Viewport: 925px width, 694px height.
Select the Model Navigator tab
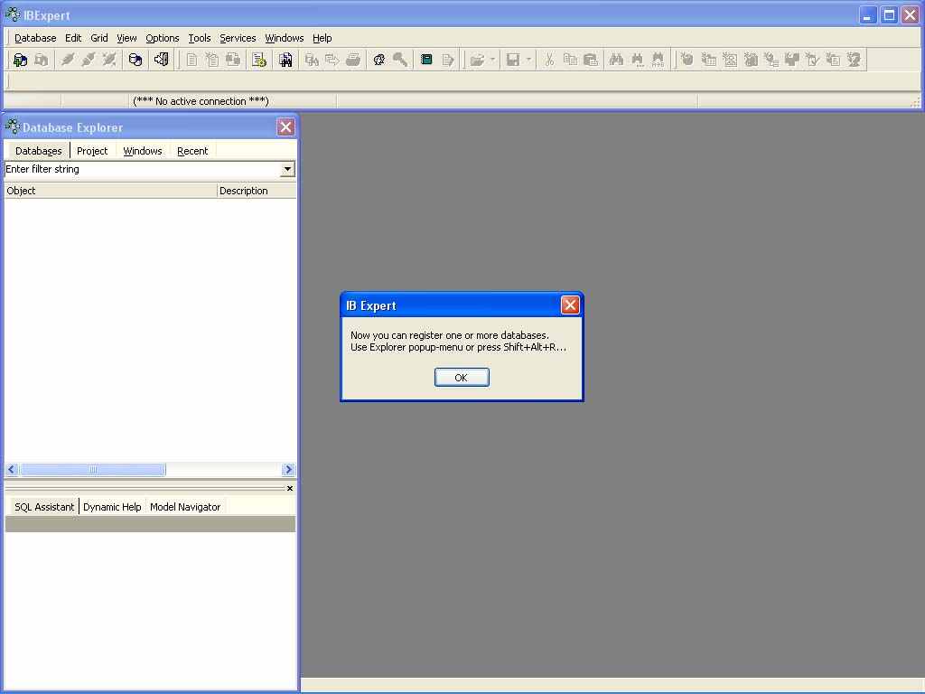click(x=185, y=507)
